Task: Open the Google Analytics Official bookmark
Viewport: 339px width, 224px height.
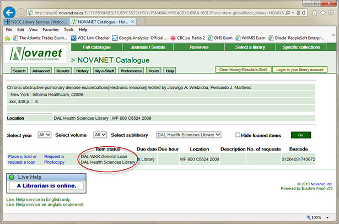Action: (x=141, y=38)
